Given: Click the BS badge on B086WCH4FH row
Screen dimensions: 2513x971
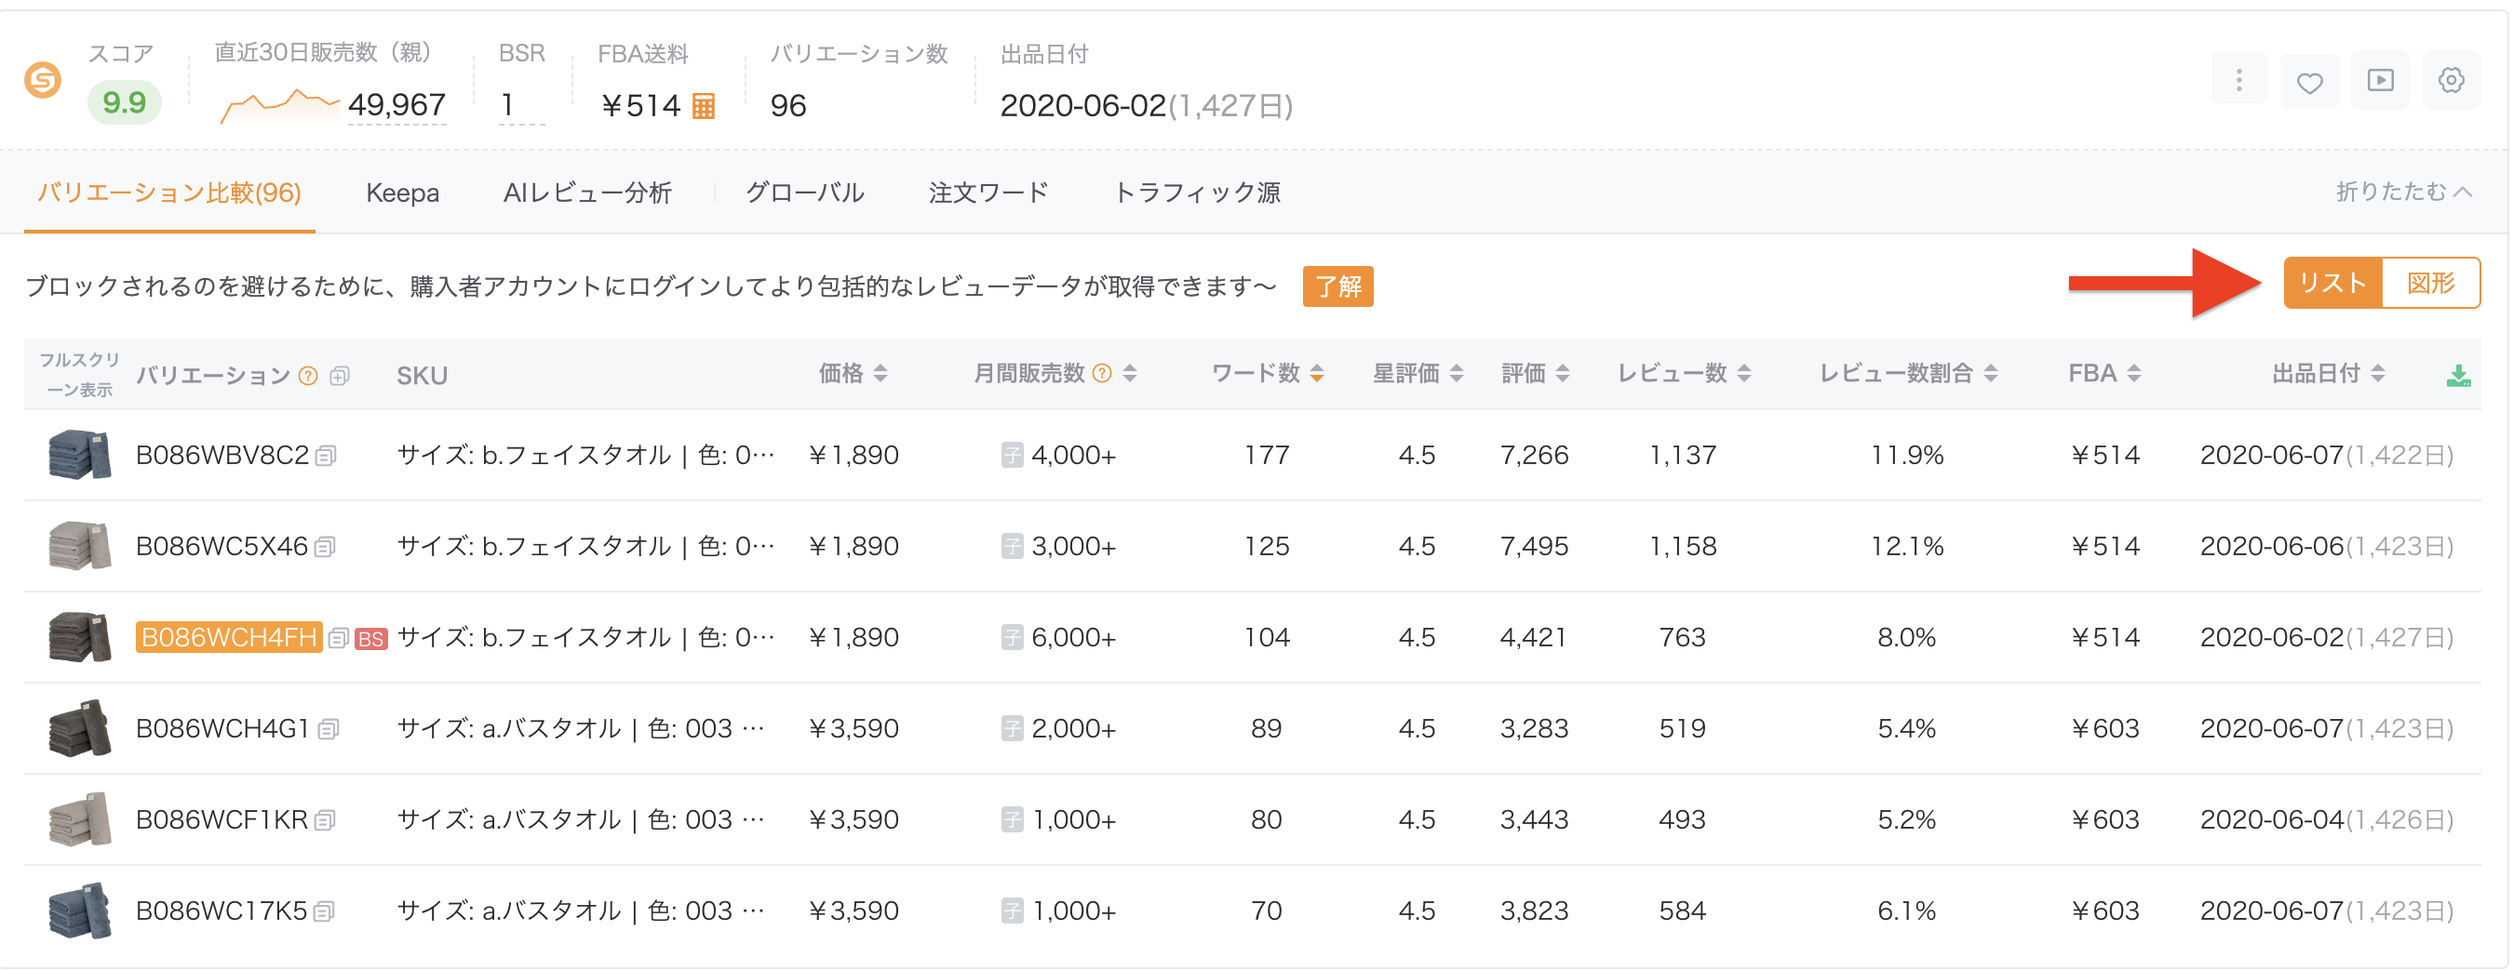Looking at the screenshot, I should pos(370,639).
